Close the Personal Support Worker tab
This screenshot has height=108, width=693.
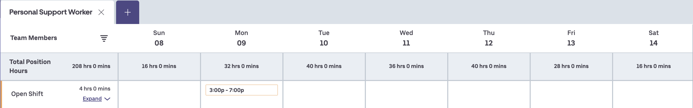pos(101,12)
